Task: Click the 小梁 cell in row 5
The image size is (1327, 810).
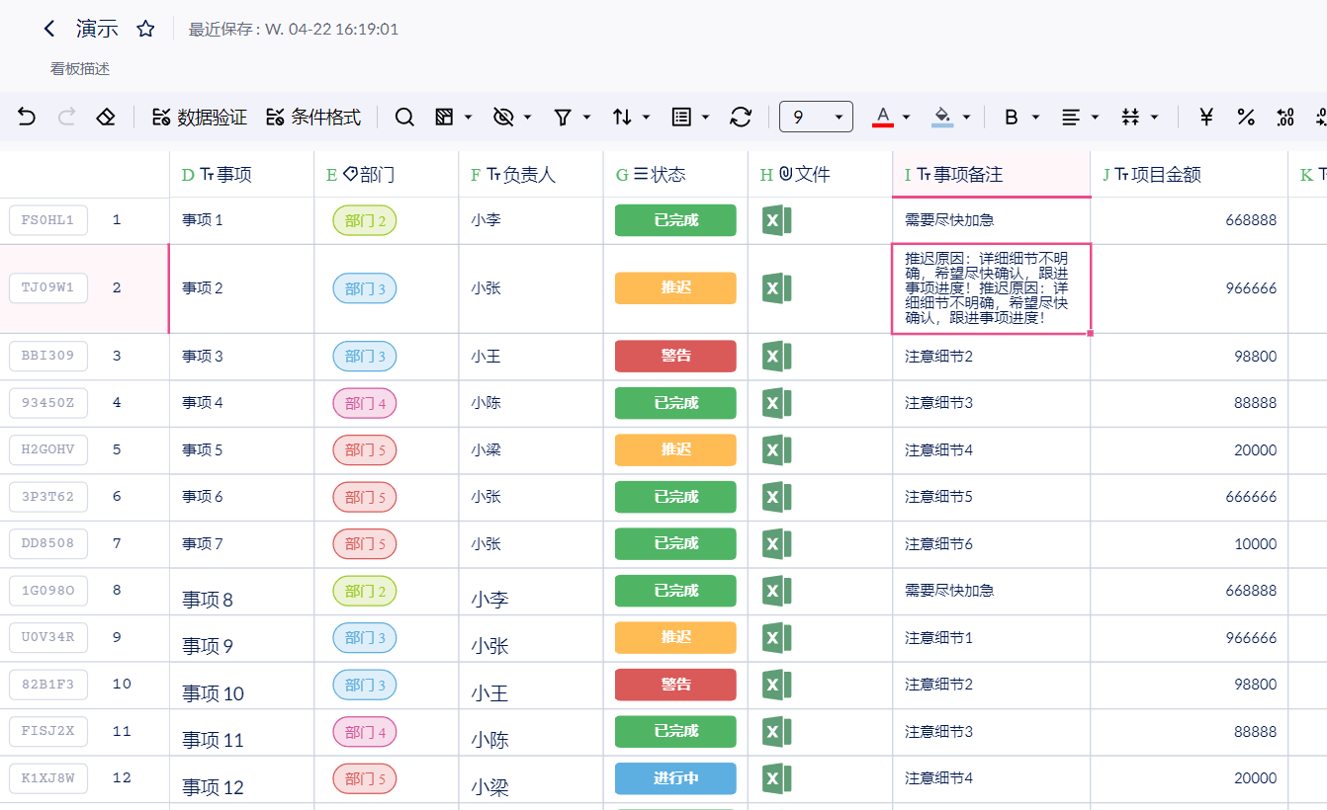Action: (x=531, y=450)
